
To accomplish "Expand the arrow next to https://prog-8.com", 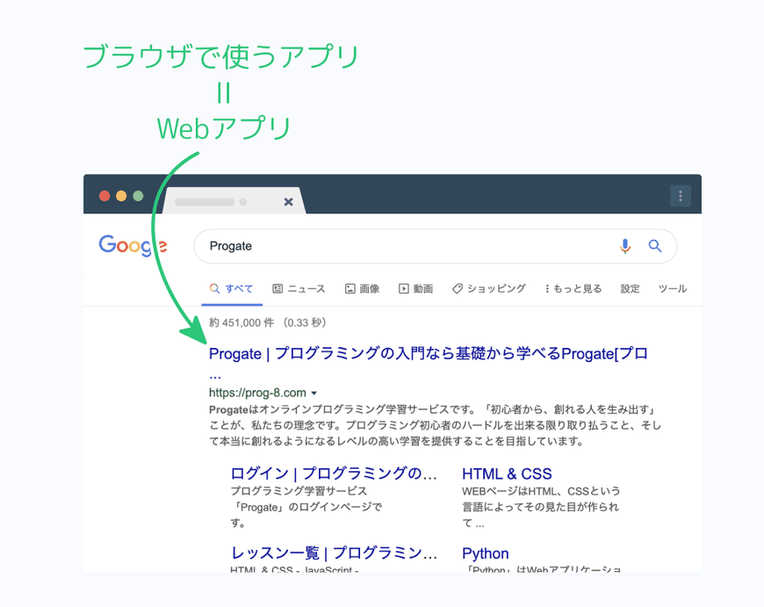I will [x=314, y=393].
